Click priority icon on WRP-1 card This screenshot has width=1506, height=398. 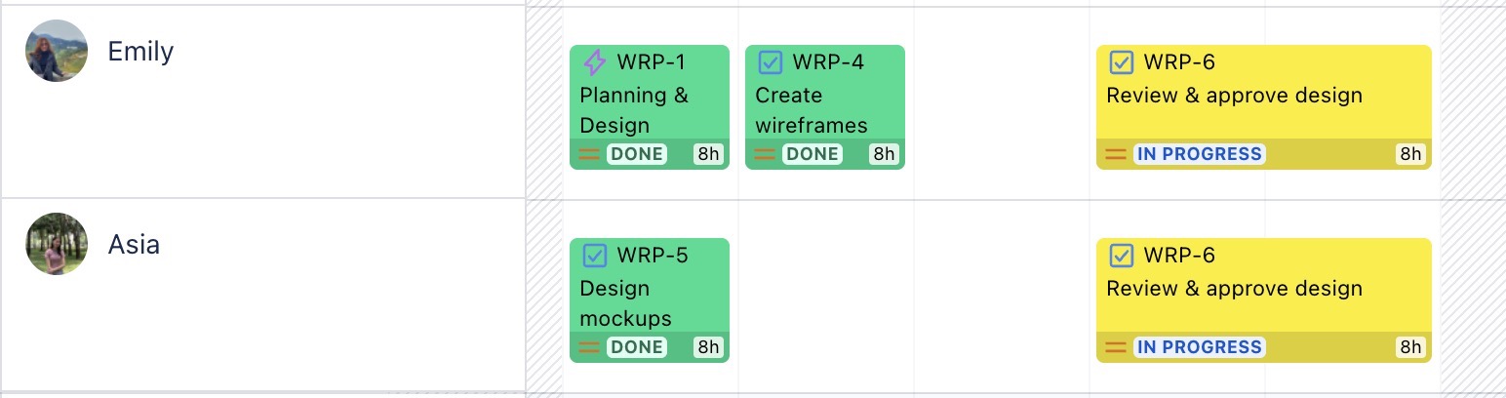[x=589, y=154]
